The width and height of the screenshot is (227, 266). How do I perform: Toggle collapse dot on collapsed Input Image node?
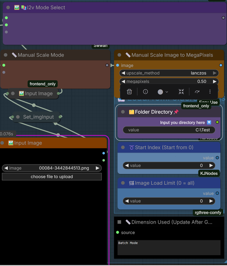(13, 93)
